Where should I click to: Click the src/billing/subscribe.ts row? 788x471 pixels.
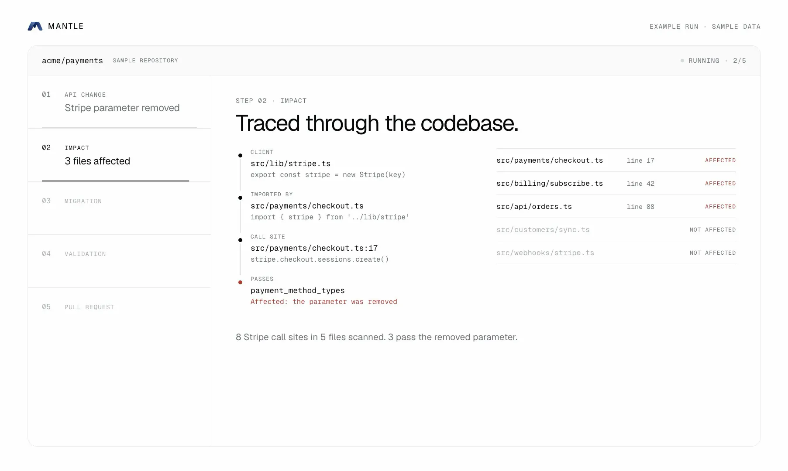coord(616,184)
